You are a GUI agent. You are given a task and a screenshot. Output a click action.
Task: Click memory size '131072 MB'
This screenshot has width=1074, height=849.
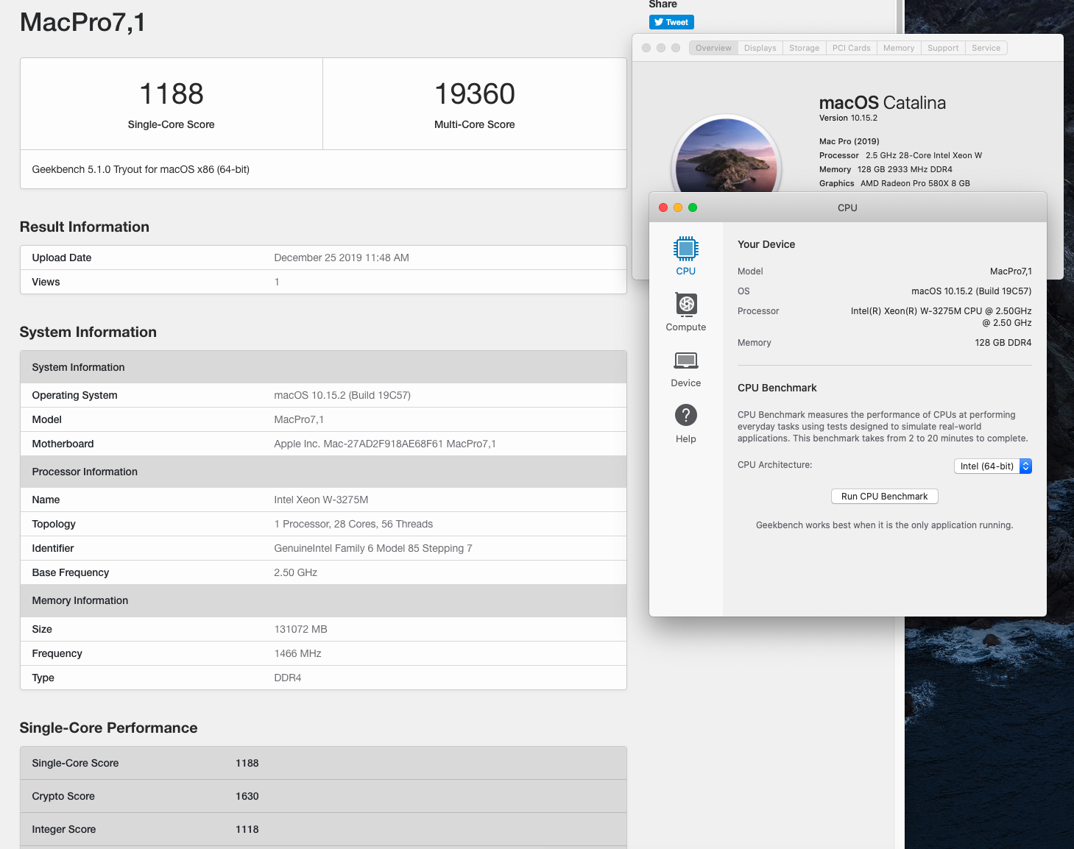300,629
